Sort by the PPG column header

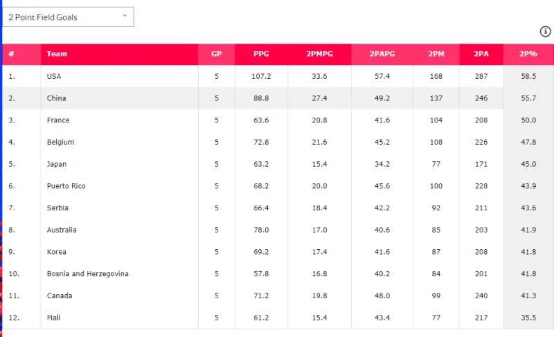pos(260,54)
